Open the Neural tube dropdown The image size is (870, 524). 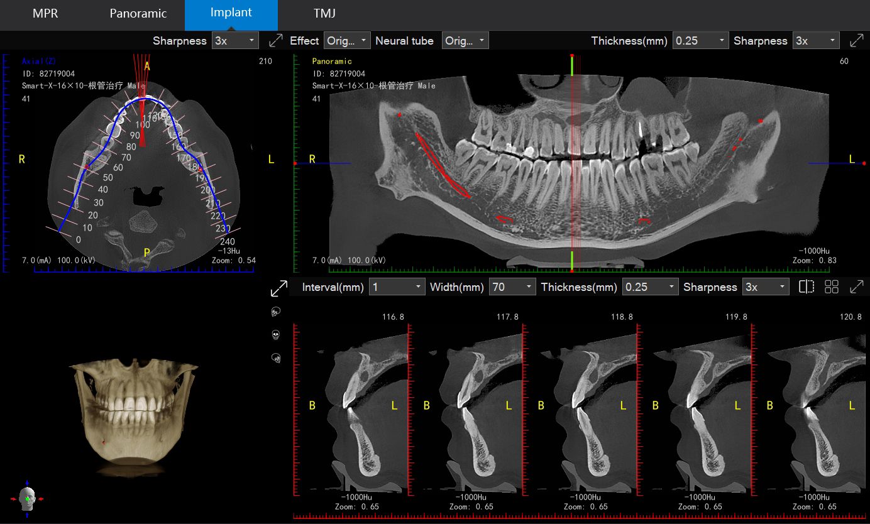click(465, 40)
